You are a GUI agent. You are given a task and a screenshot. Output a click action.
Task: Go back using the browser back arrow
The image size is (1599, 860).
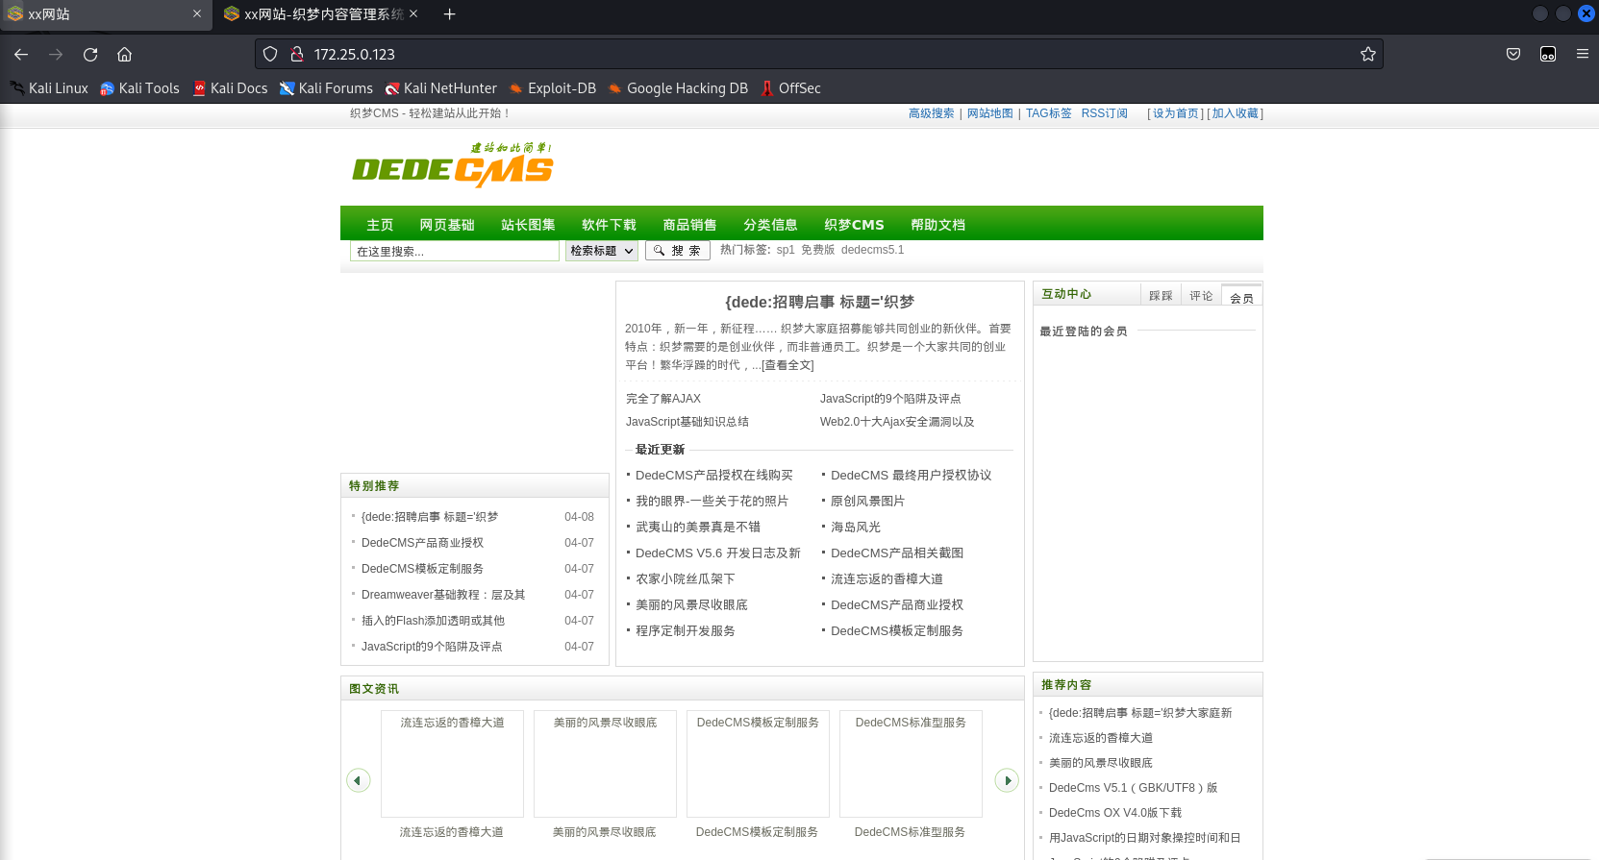coord(21,55)
